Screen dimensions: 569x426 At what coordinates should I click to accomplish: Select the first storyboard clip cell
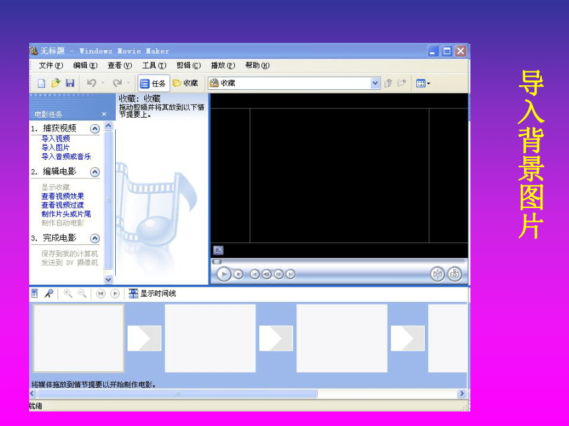click(78, 338)
